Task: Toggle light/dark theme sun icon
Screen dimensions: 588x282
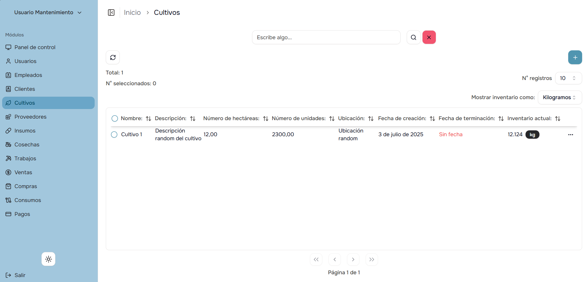Action: (x=49, y=259)
